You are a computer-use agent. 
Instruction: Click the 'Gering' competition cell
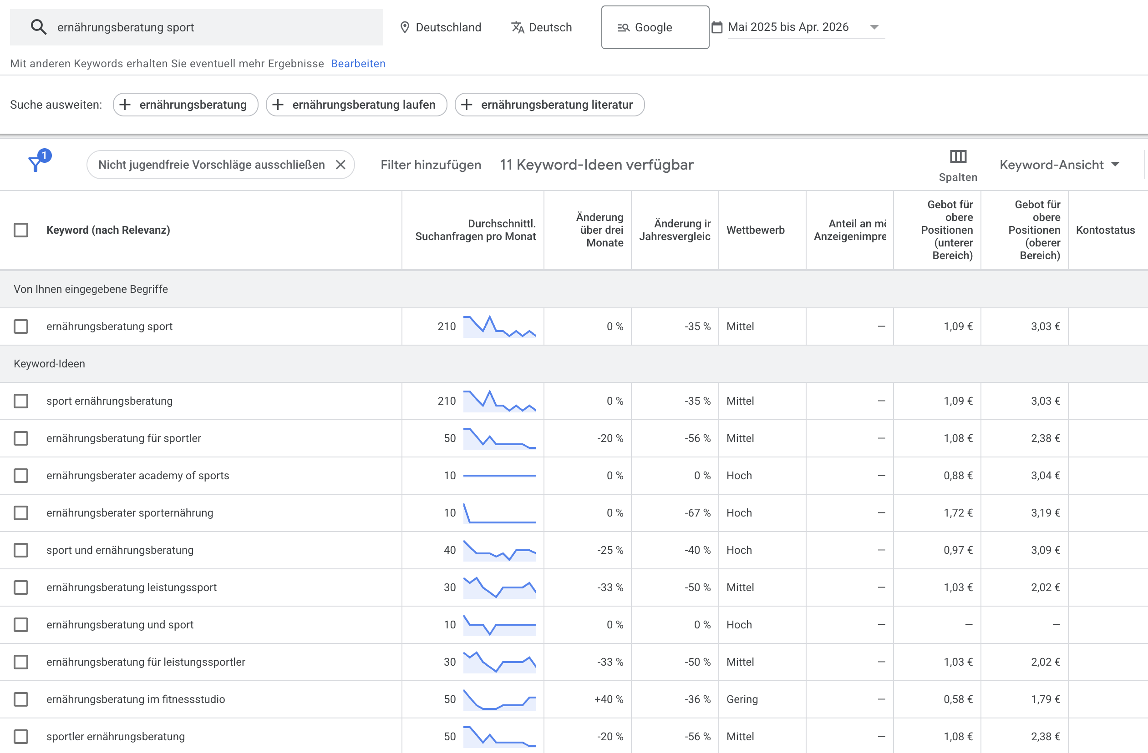[x=742, y=699]
